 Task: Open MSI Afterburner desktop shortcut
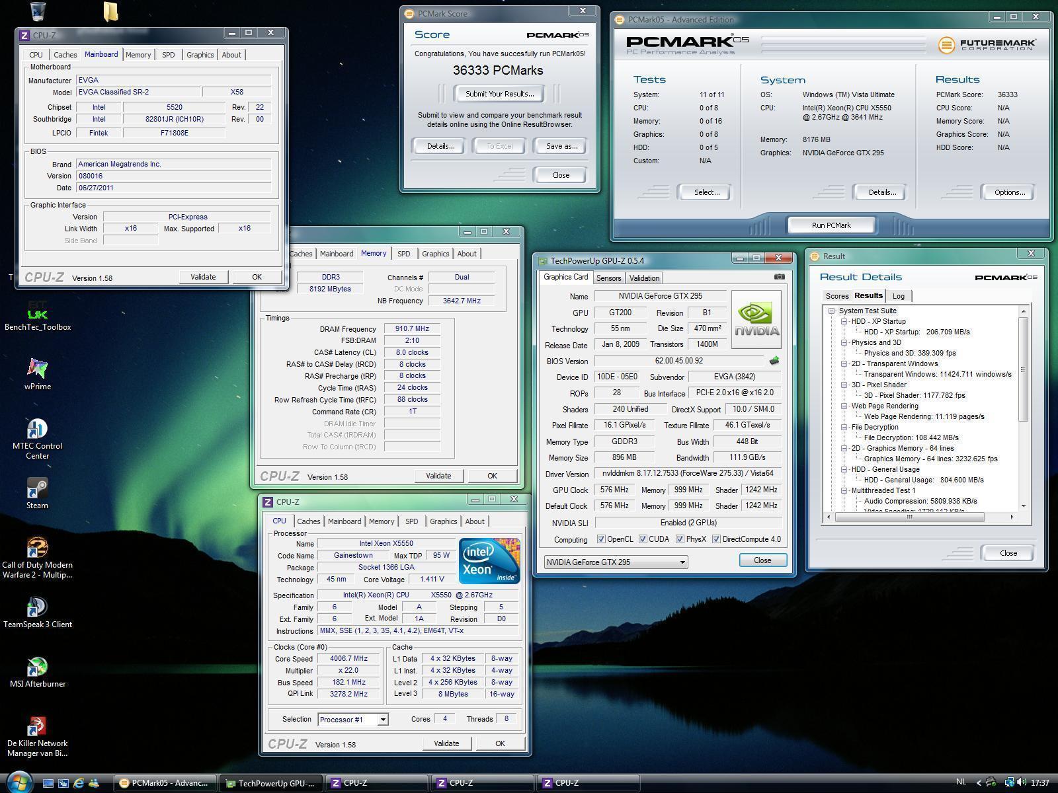pos(38,672)
